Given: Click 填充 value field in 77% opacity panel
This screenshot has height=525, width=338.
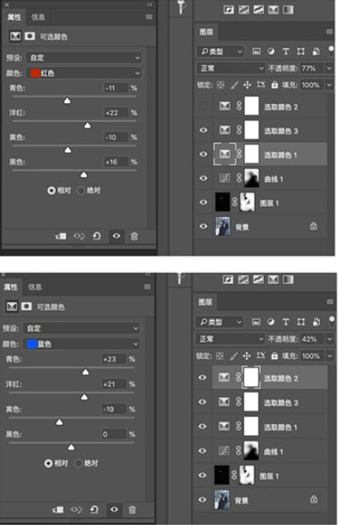Looking at the screenshot, I should (312, 84).
